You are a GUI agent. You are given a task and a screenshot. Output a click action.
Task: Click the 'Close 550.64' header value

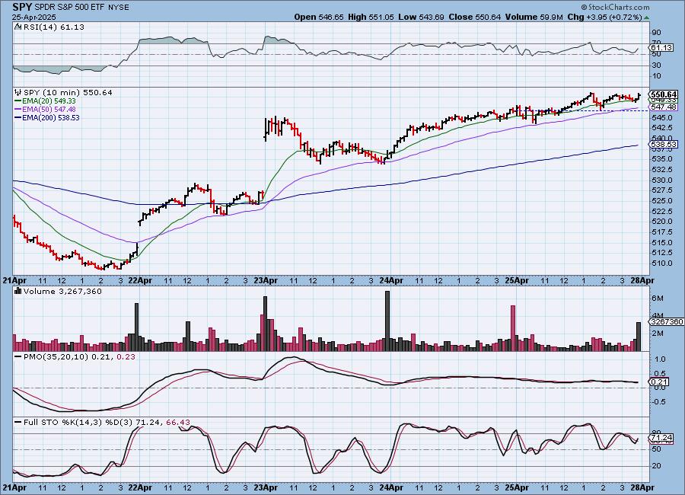[x=474, y=17]
